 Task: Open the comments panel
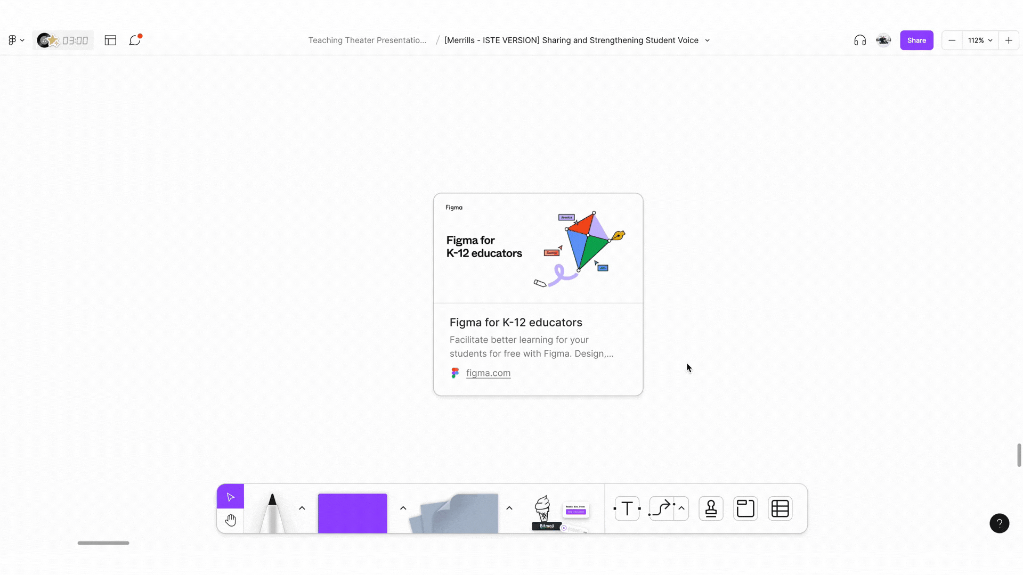(134, 40)
